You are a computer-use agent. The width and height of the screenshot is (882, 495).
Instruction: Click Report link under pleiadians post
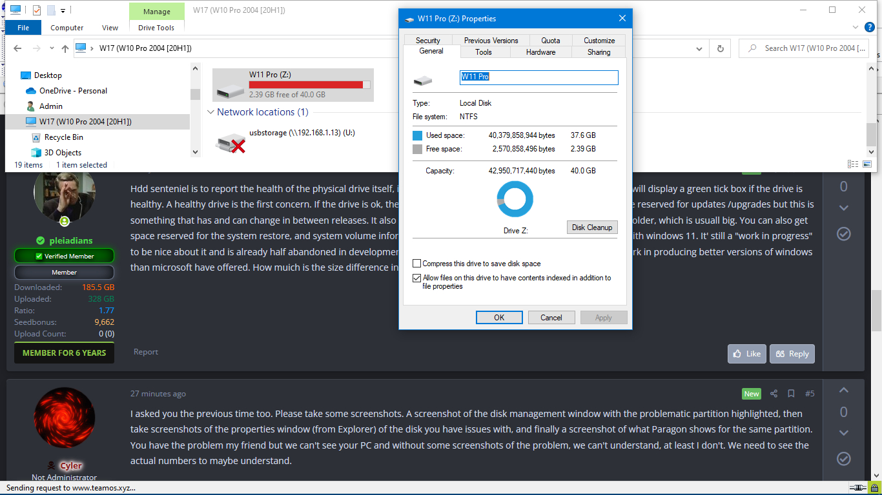(x=146, y=352)
